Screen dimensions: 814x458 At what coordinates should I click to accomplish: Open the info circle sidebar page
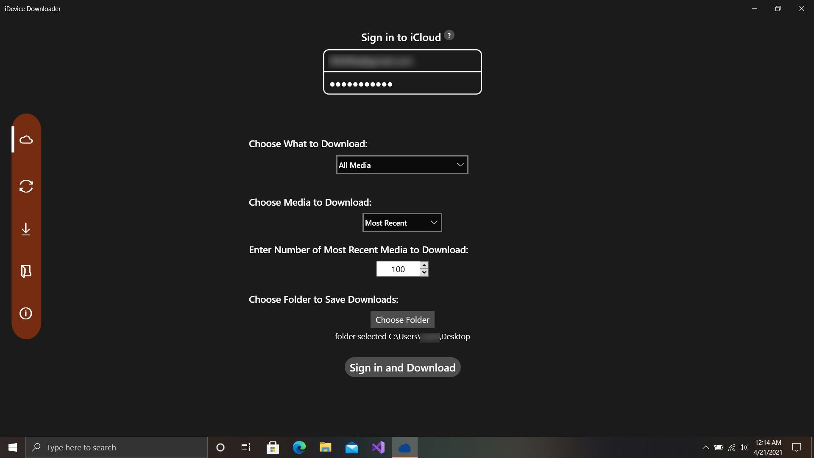tap(26, 314)
